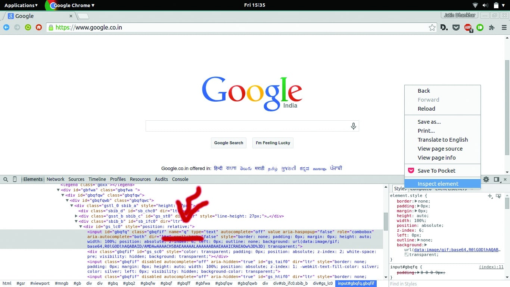Click the Adblock Plus extension icon
Image resolution: width=510 pixels, height=287 pixels.
[468, 27]
